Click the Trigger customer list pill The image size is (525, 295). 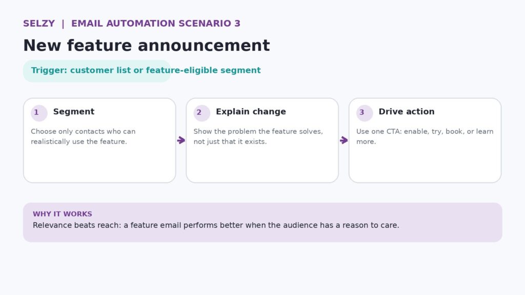(x=97, y=71)
